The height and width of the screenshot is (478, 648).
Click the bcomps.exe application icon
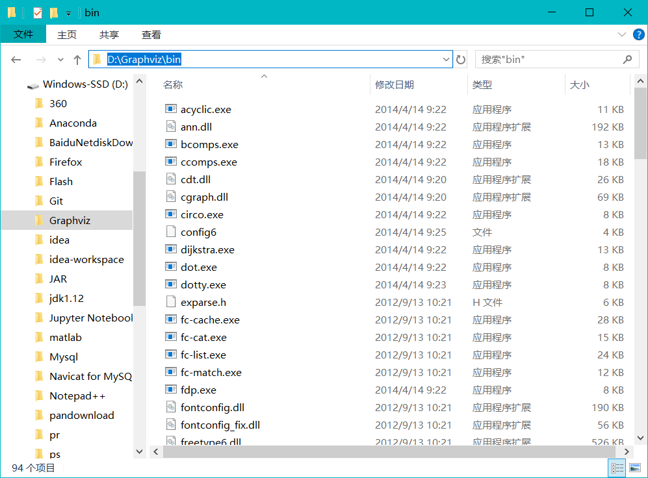171,144
